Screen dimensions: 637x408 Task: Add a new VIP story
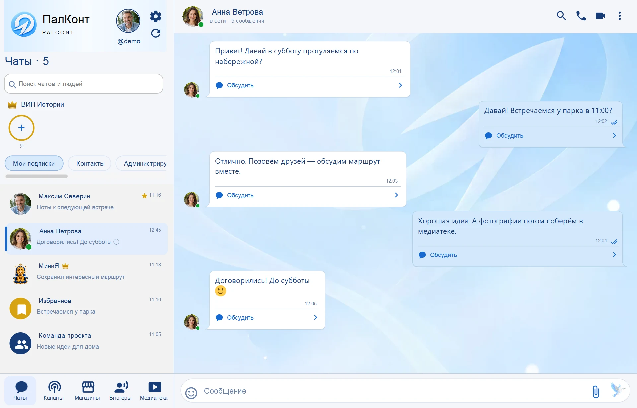21,128
